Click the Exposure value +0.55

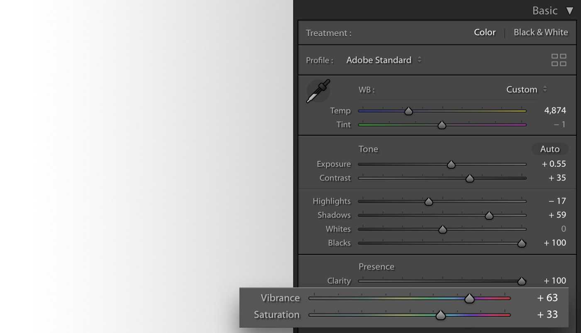coord(554,164)
